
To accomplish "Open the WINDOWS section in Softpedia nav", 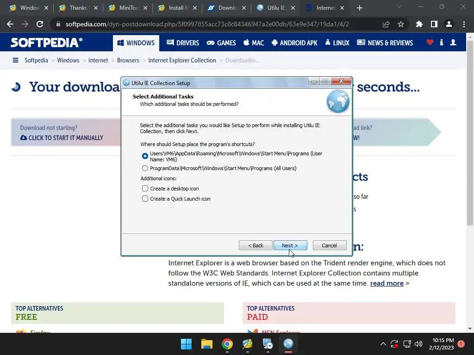I will coord(136,43).
